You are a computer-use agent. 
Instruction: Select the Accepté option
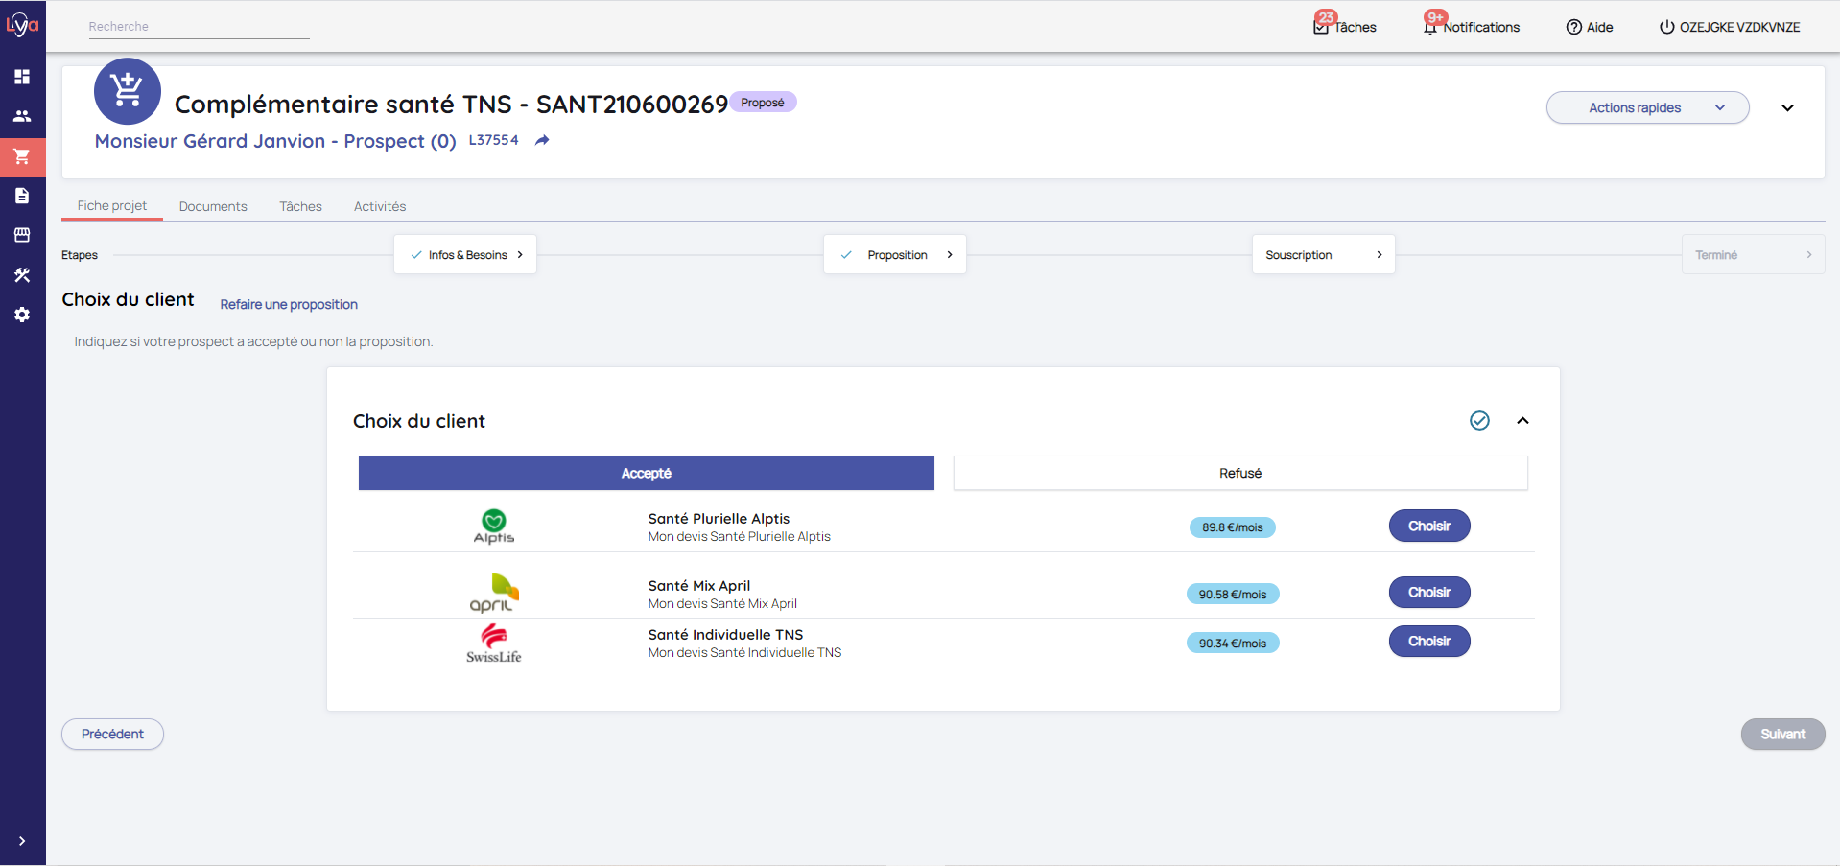click(x=646, y=473)
